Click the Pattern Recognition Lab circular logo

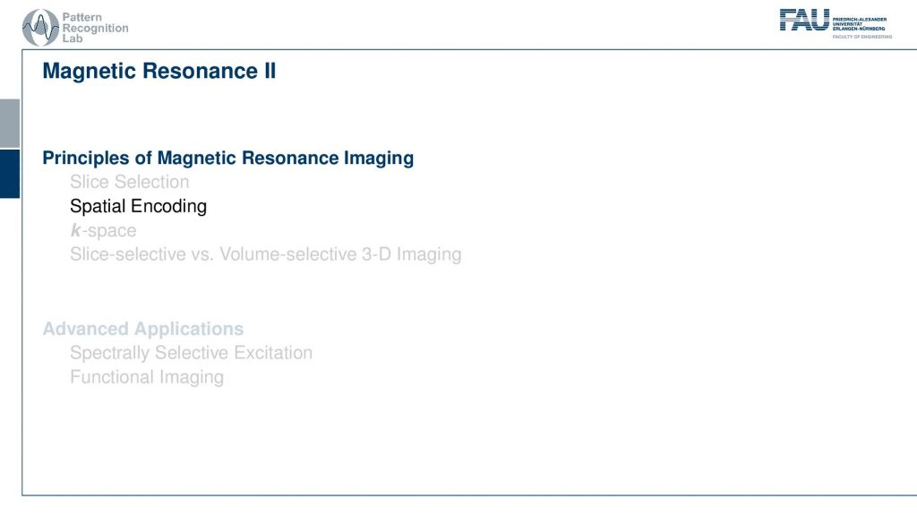coord(40,27)
